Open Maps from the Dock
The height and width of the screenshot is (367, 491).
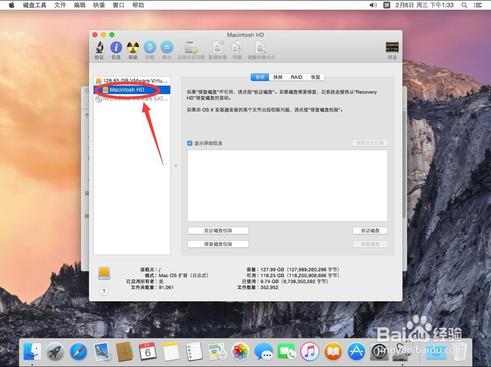(217, 351)
